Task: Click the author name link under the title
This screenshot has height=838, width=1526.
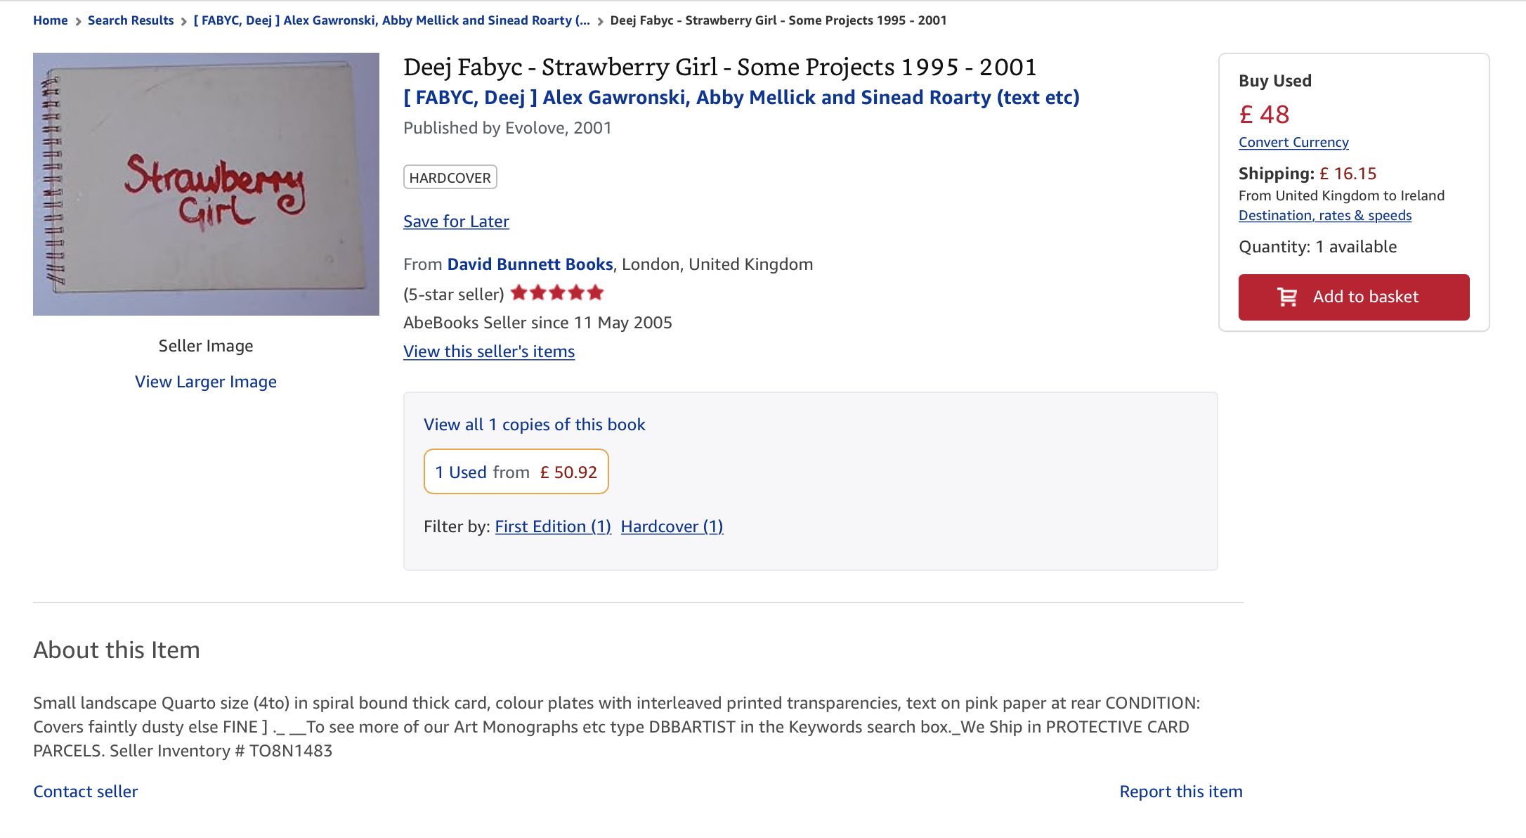Action: [x=741, y=97]
